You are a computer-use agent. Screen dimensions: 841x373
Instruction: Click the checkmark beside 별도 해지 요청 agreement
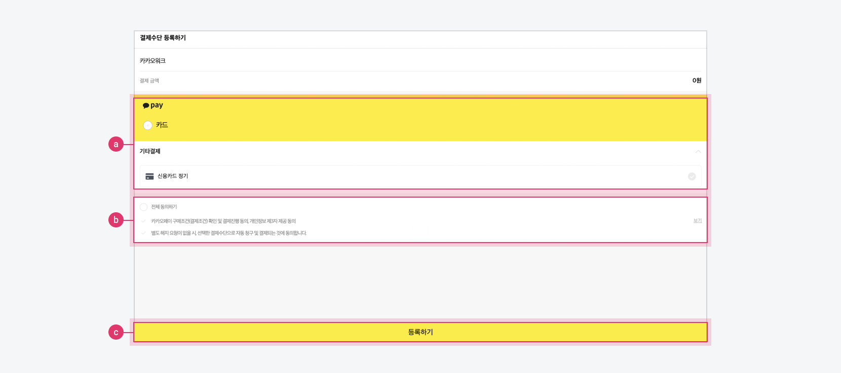click(144, 233)
